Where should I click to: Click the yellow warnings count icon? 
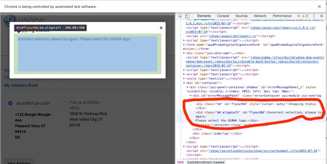pos(305,16)
